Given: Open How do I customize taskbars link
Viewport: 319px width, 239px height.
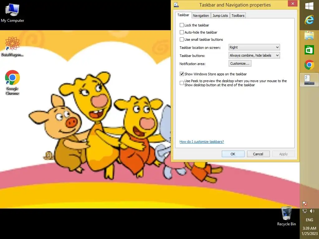Looking at the screenshot, I should point(202,142).
